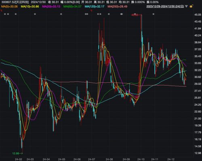Click the pink MA(250)=28.49 label
The width and height of the screenshot is (202, 161).
click(118, 6)
